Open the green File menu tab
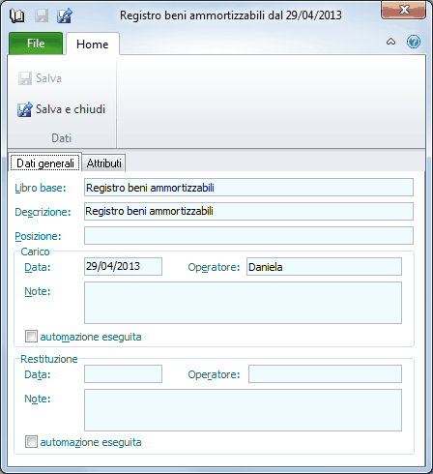Viewport: 433px width, 474px height. [36, 44]
